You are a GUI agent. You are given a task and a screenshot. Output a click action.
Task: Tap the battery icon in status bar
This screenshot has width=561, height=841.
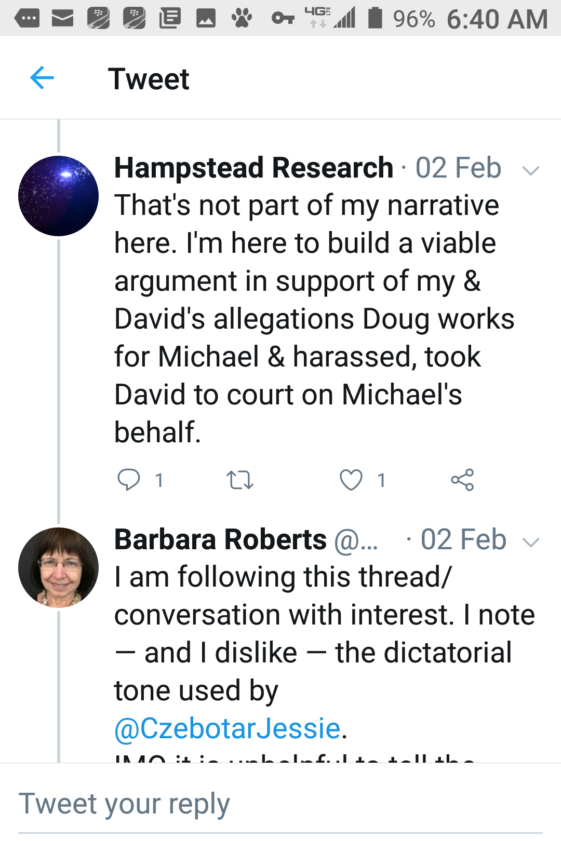375,18
